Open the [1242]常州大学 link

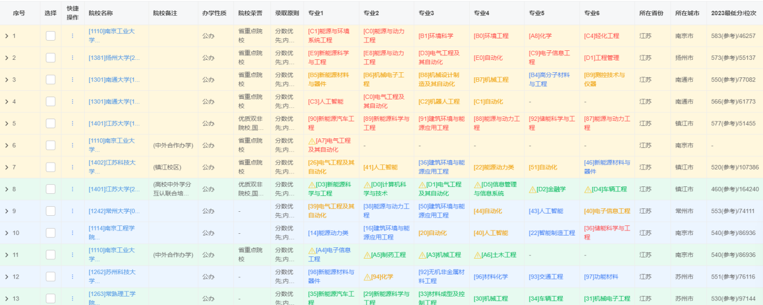tap(114, 211)
